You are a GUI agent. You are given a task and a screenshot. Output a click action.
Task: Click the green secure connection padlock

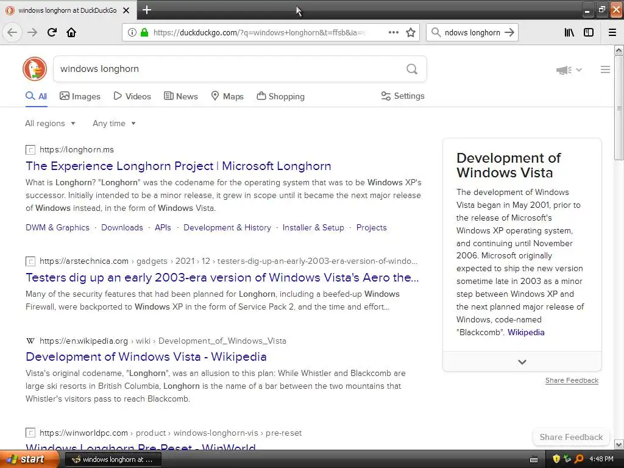[144, 33]
